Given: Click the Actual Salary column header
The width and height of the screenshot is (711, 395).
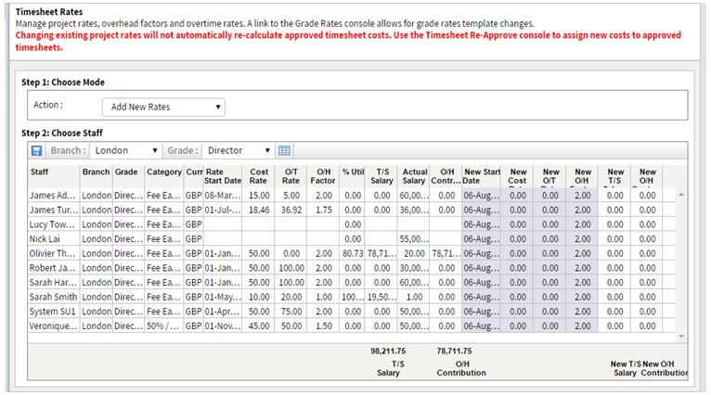Looking at the screenshot, I should click(415, 176).
